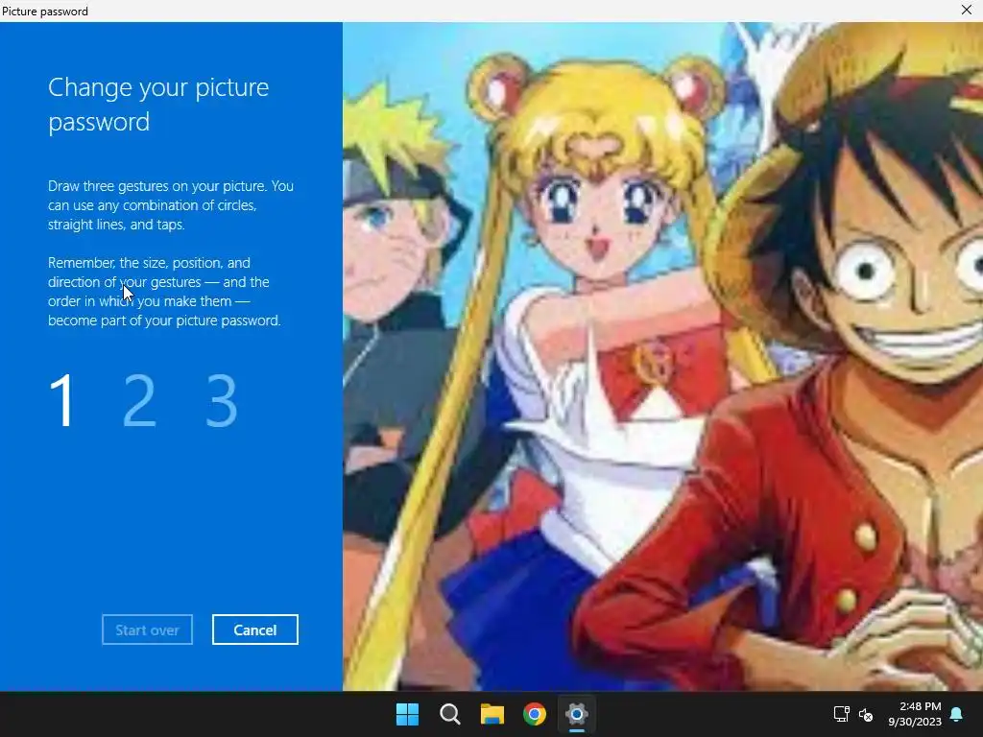Click the network status tray icon
The image size is (983, 737).
pos(841,714)
